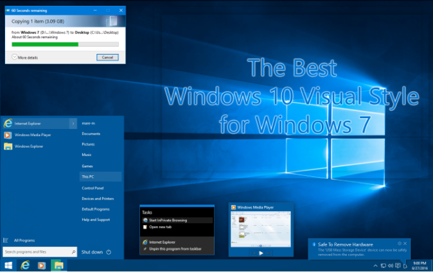Image resolution: width=433 pixels, height=272 pixels.
Task: Open the mare-m user folder link
Action: point(89,123)
